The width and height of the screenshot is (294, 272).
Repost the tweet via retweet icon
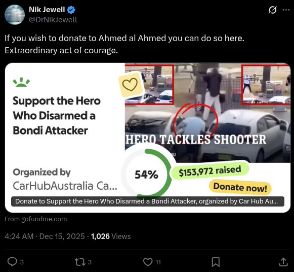80,262
